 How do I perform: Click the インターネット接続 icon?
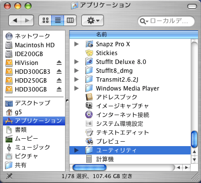coord(89,115)
